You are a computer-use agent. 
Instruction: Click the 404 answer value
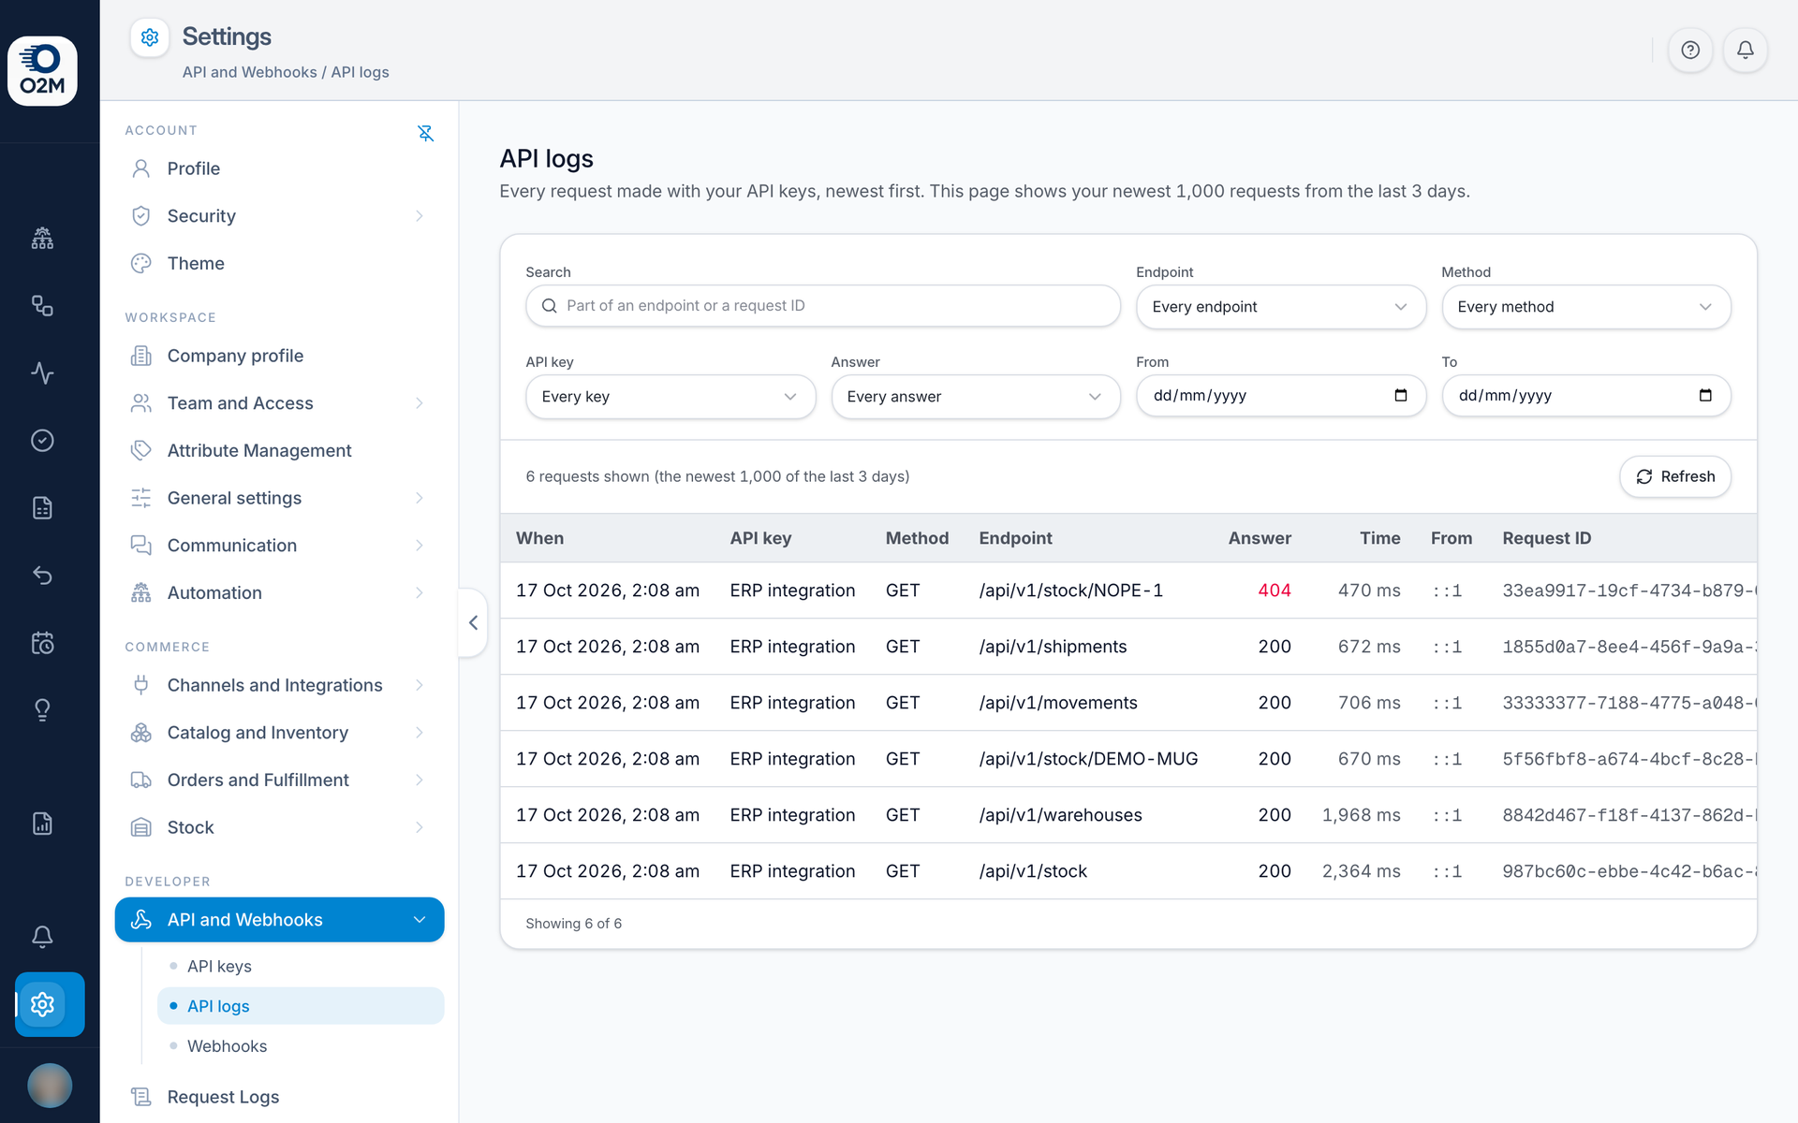1275,591
